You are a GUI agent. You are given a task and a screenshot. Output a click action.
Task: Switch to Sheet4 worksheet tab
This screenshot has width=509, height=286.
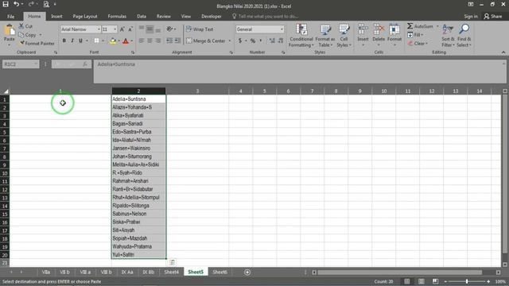[x=172, y=272]
